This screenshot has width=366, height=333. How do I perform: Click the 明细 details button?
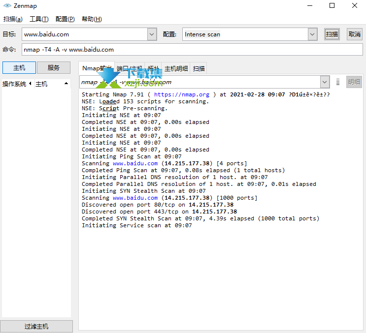[354, 82]
